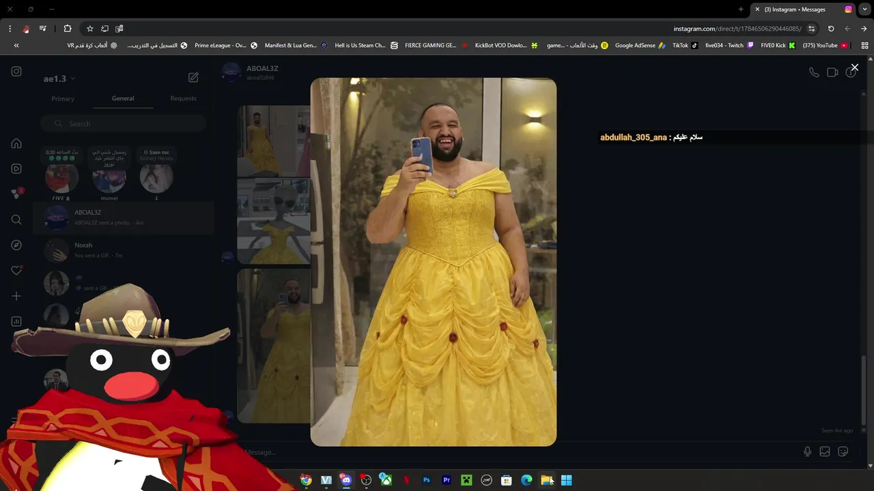Screen dimensions: 874x491
Task: Open Messages icon with red badge
Action: click(16, 194)
